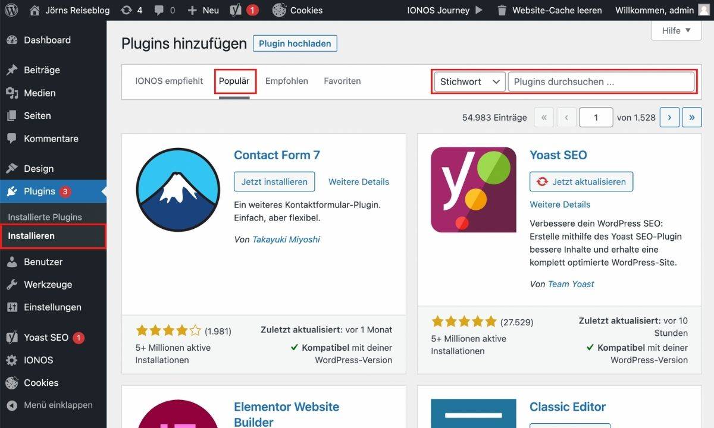The width and height of the screenshot is (714, 428).
Task: Click the Cookies icon in the admin bar
Action: pos(279,10)
